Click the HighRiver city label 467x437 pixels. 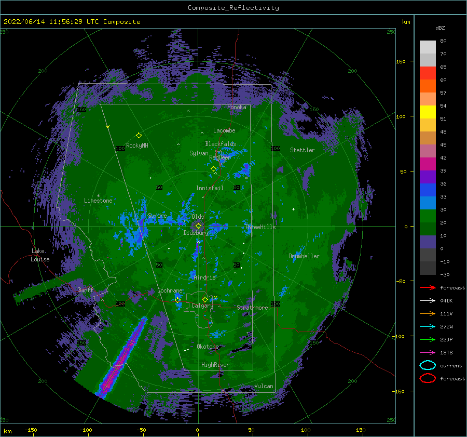[x=215, y=365]
